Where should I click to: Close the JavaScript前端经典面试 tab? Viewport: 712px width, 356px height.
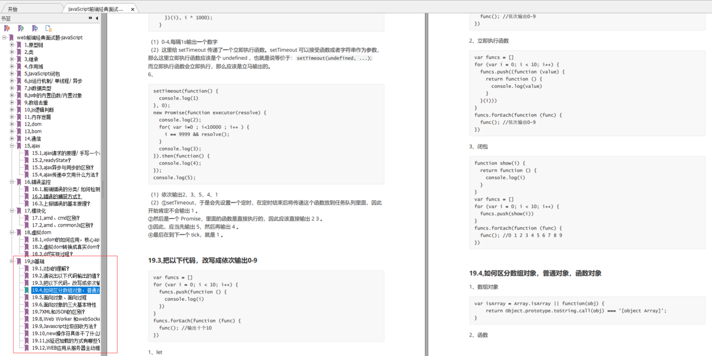click(x=133, y=9)
